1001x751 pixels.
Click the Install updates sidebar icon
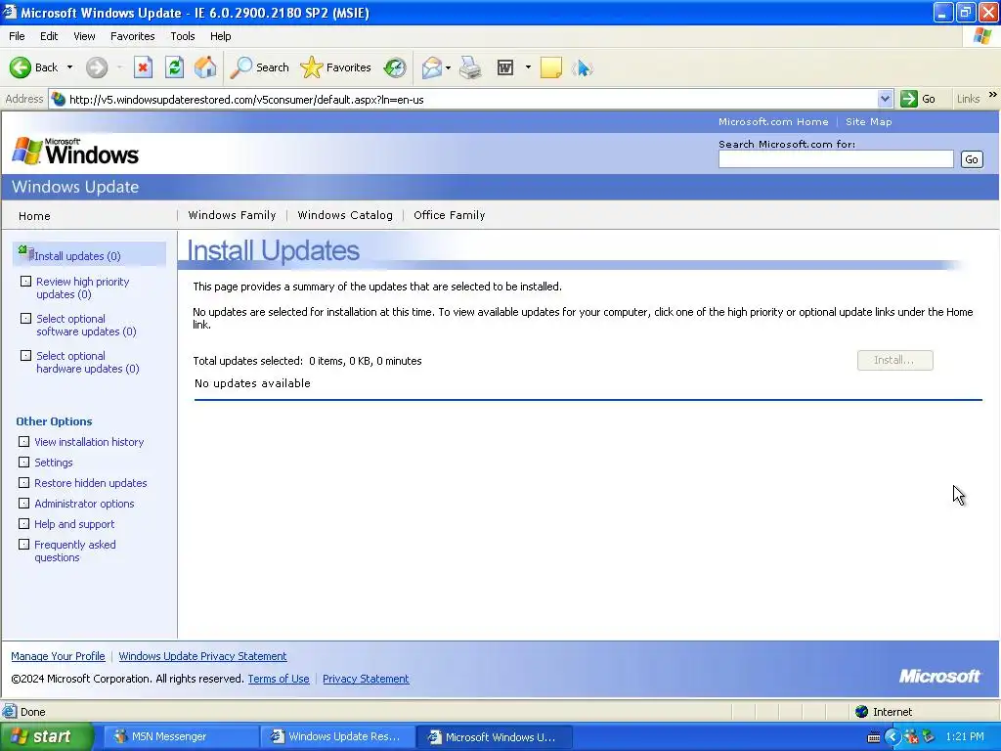[x=25, y=253]
